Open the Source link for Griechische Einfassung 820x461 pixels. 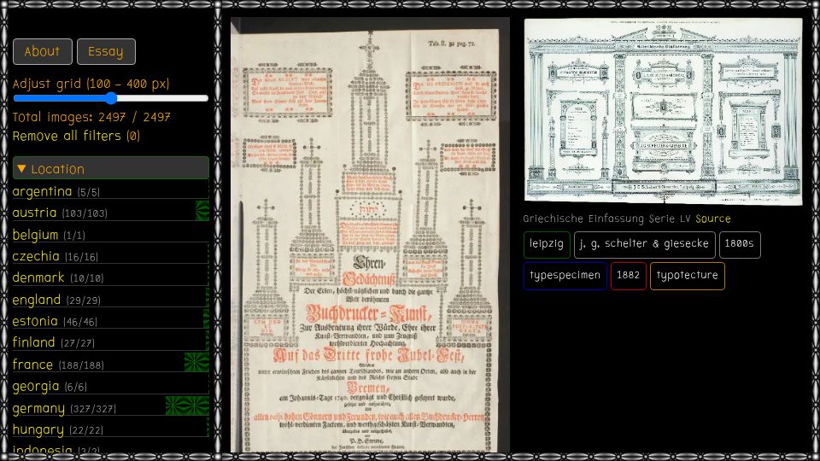tap(712, 219)
